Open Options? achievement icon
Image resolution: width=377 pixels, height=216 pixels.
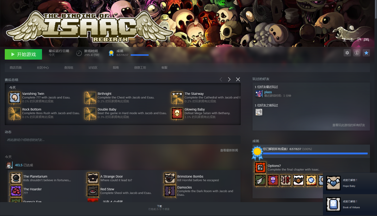point(260,168)
